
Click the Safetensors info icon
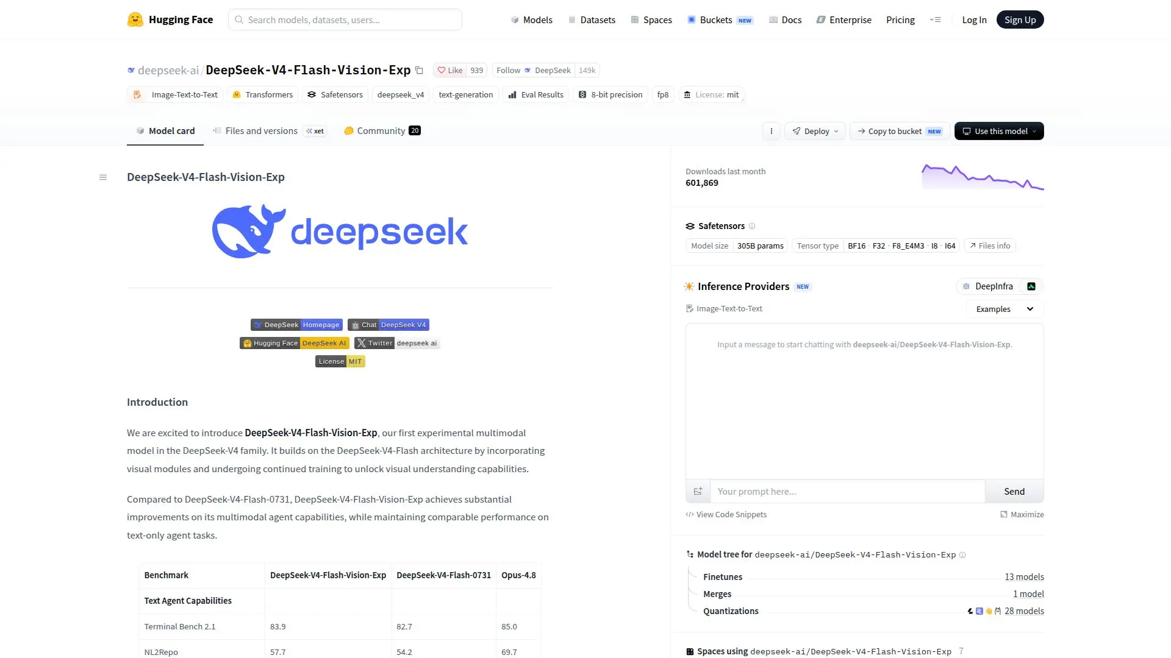coord(752,226)
